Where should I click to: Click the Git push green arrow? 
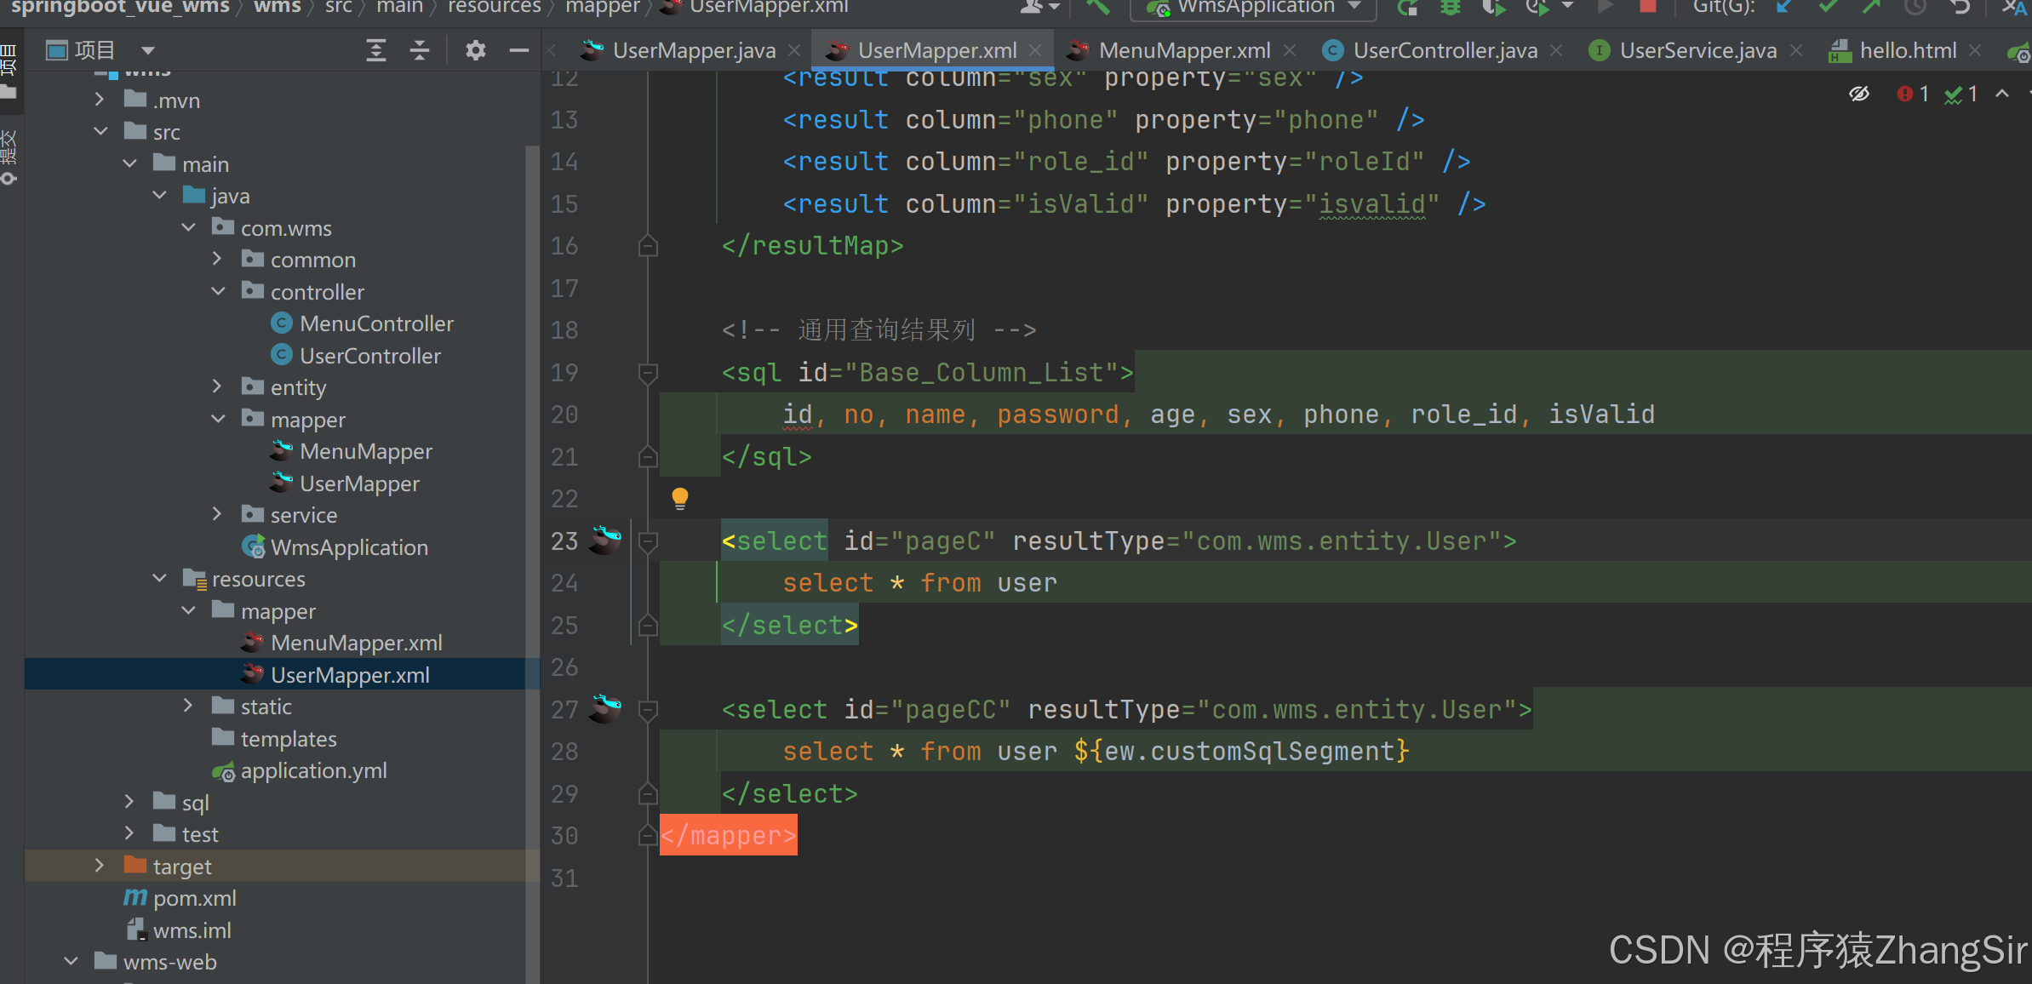tap(1870, 7)
